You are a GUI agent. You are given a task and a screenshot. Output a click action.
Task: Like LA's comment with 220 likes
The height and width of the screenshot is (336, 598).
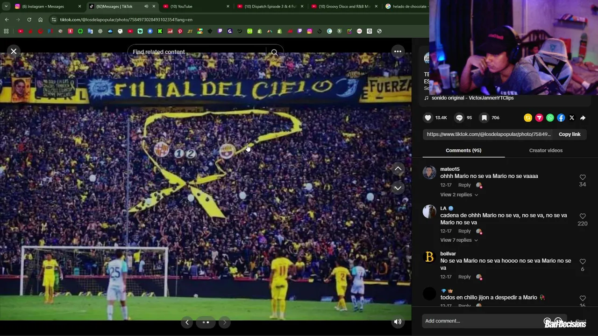(x=583, y=217)
